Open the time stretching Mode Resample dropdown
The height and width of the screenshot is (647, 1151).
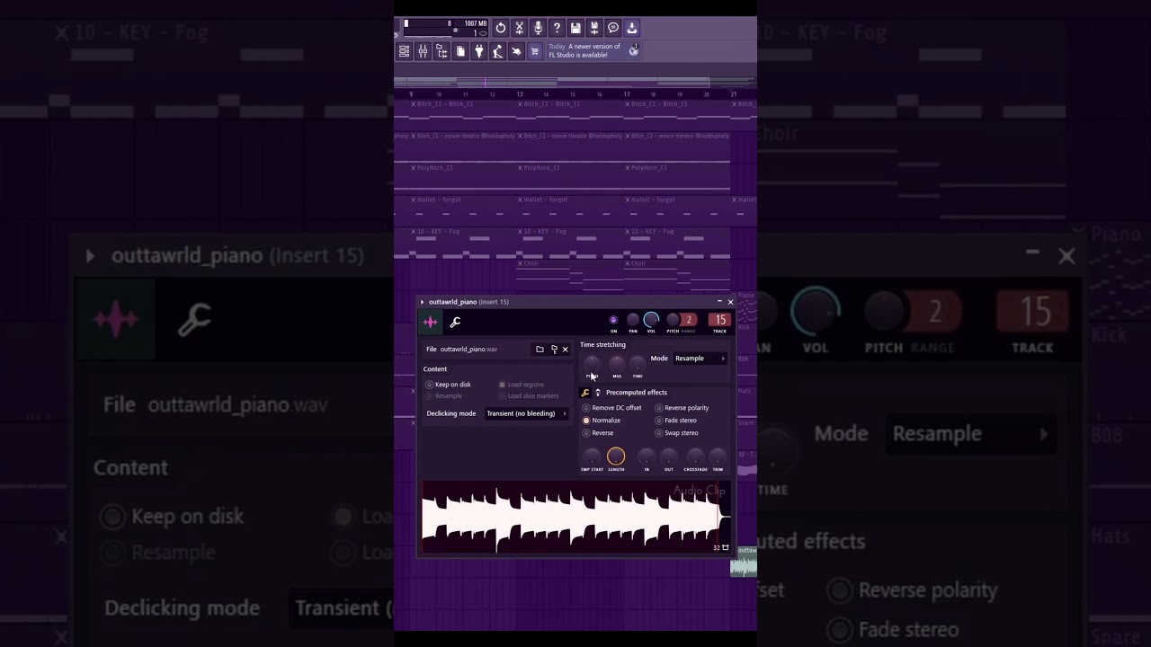700,359
